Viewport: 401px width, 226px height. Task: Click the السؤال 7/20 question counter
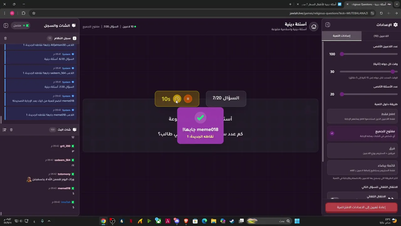(226, 98)
